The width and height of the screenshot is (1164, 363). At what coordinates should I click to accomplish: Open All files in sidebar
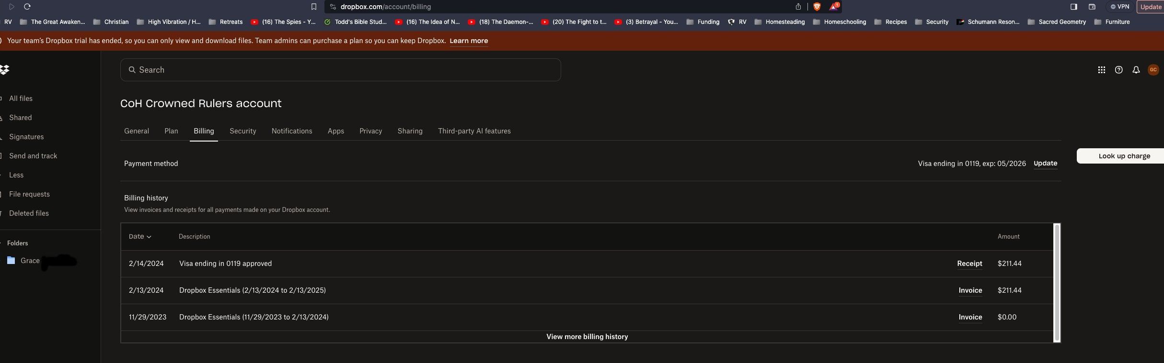21,99
